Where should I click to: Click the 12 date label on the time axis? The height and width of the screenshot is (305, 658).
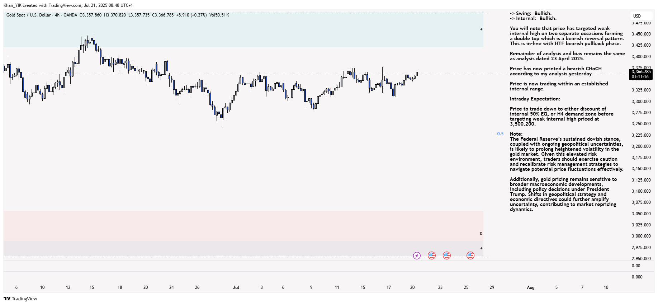(x=68, y=287)
